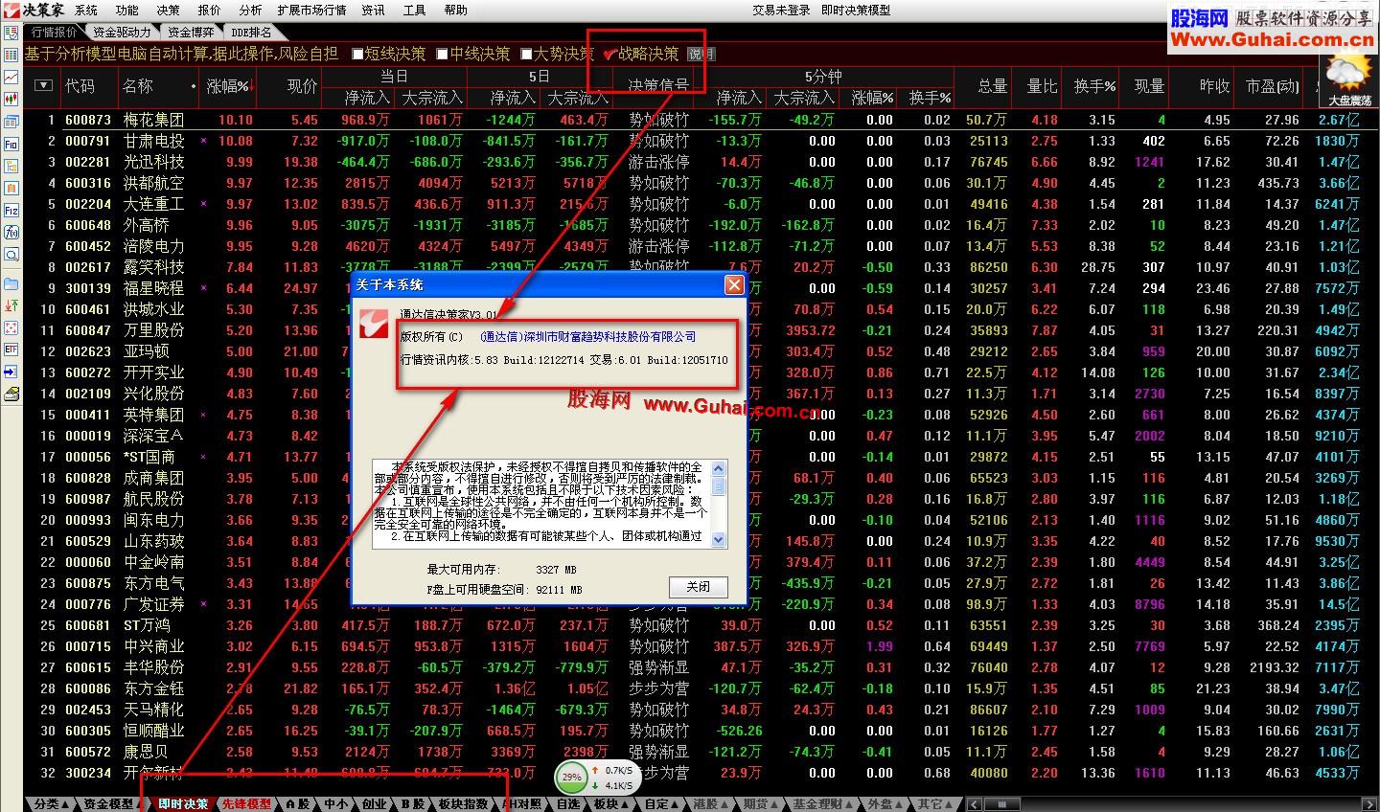Click the bottom printer-like sidebar icon
The image size is (1380, 812).
coord(11,394)
